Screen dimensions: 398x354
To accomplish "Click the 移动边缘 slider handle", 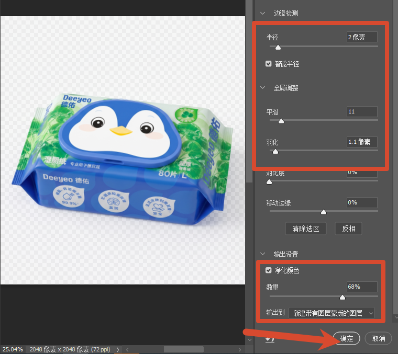I will [x=324, y=212].
